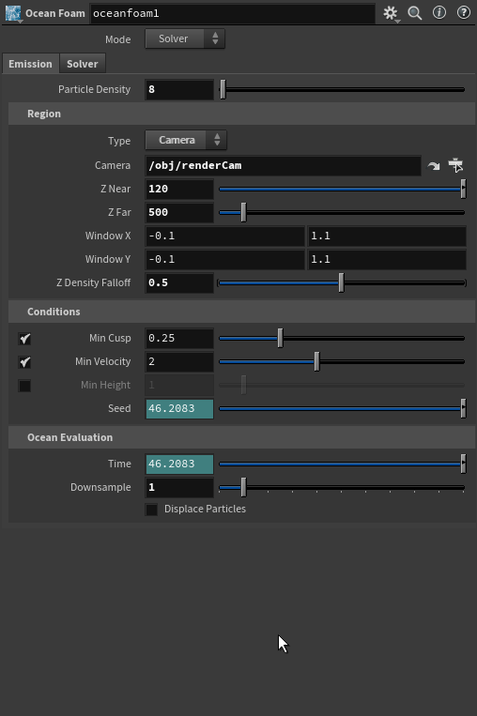Open the gear parameter settings menu
Screen dimensions: 477x716
click(391, 13)
